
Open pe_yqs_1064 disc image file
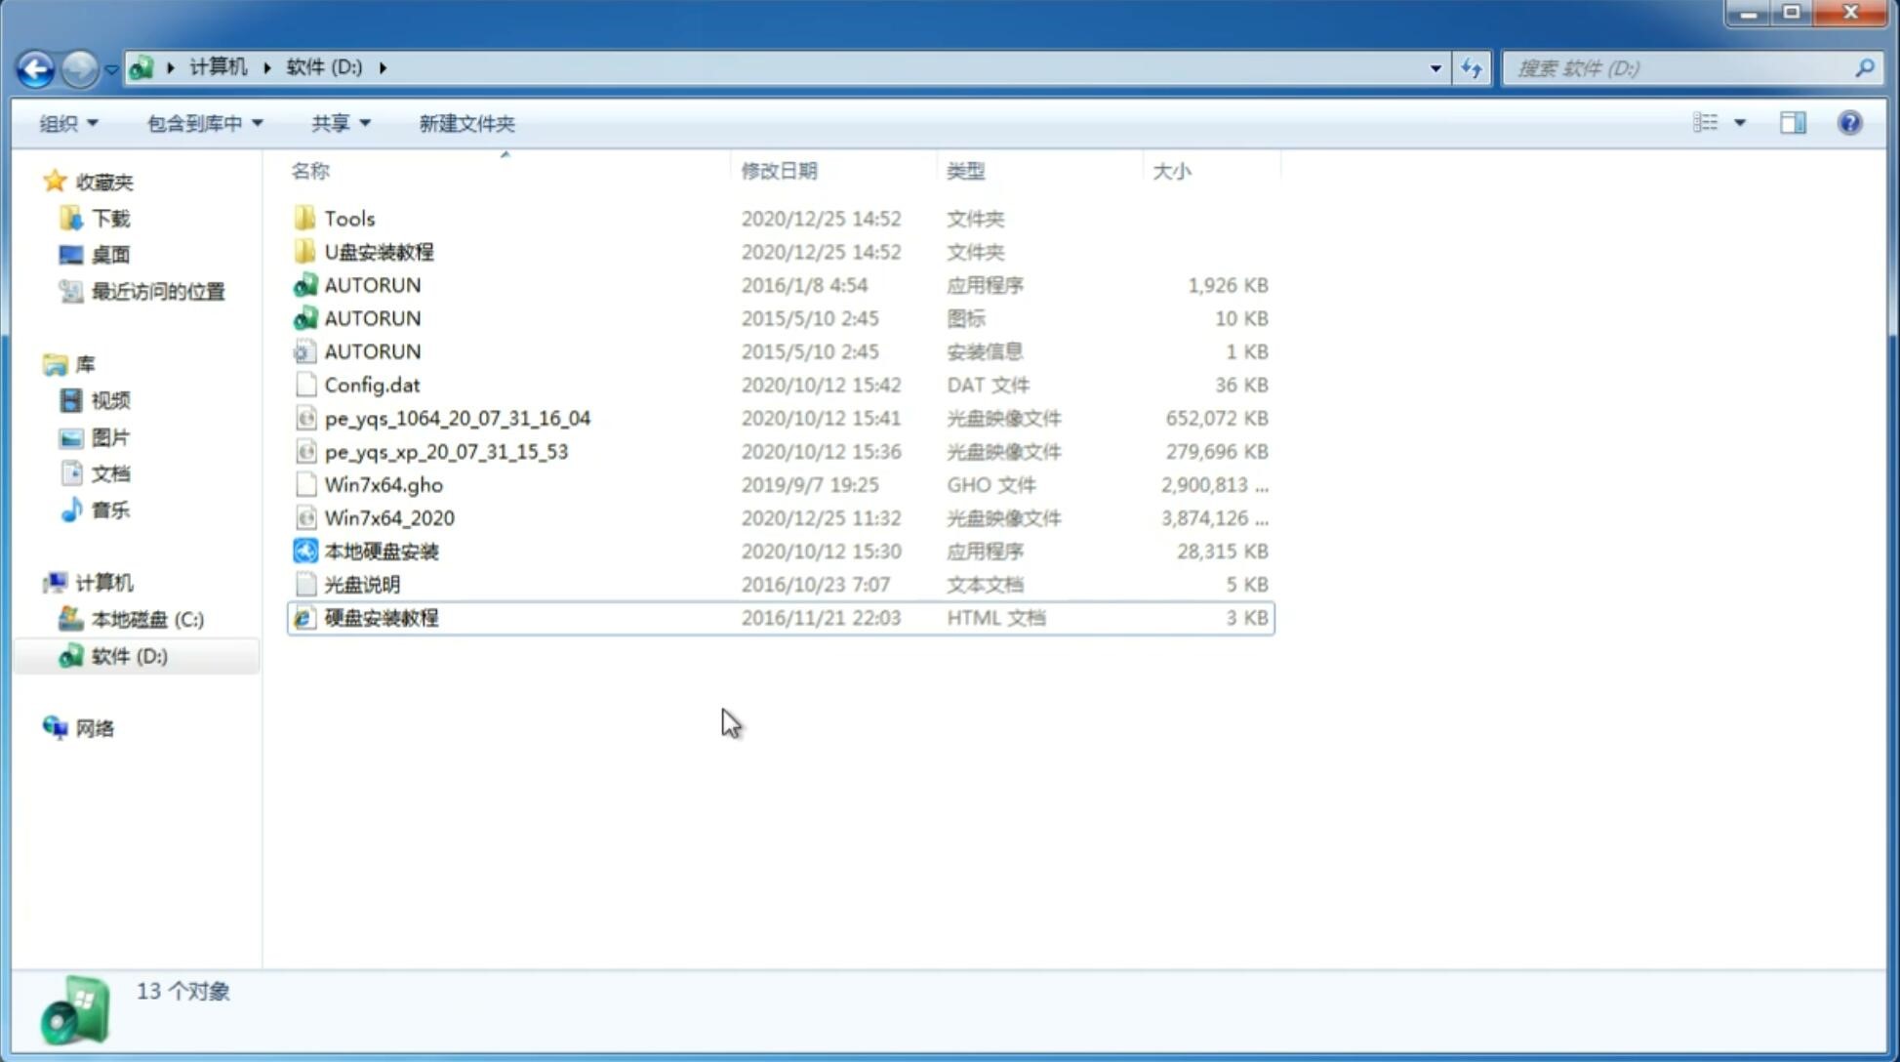tap(457, 418)
